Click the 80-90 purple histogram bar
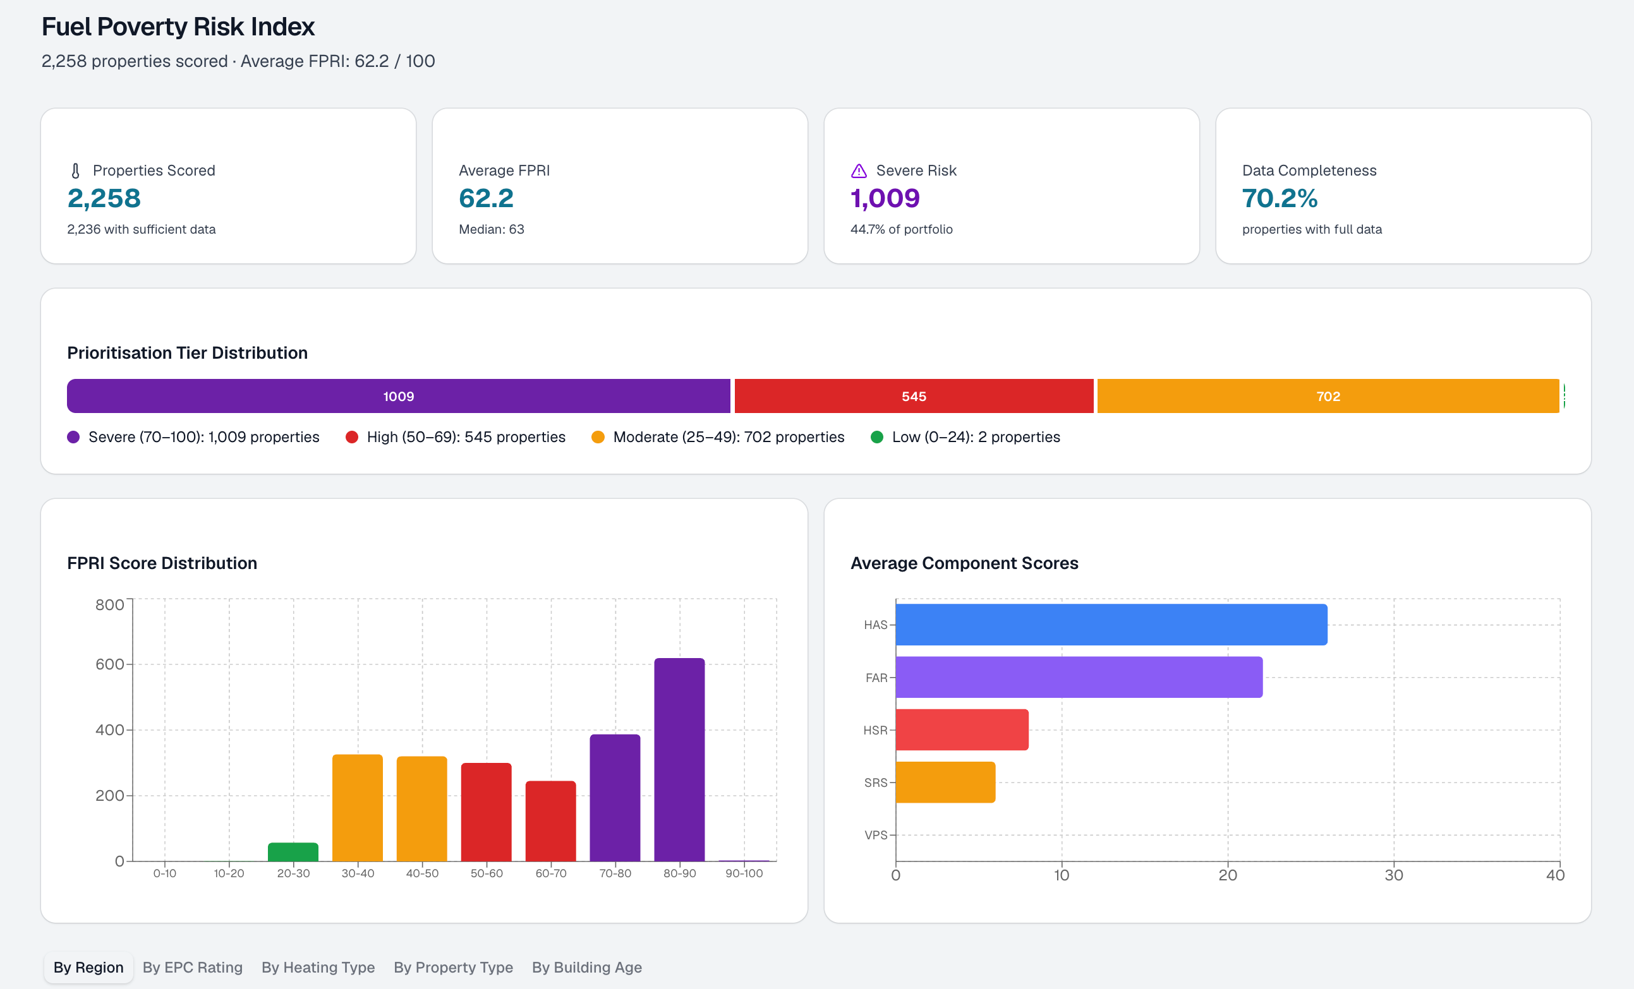This screenshot has width=1634, height=989. coord(680,760)
